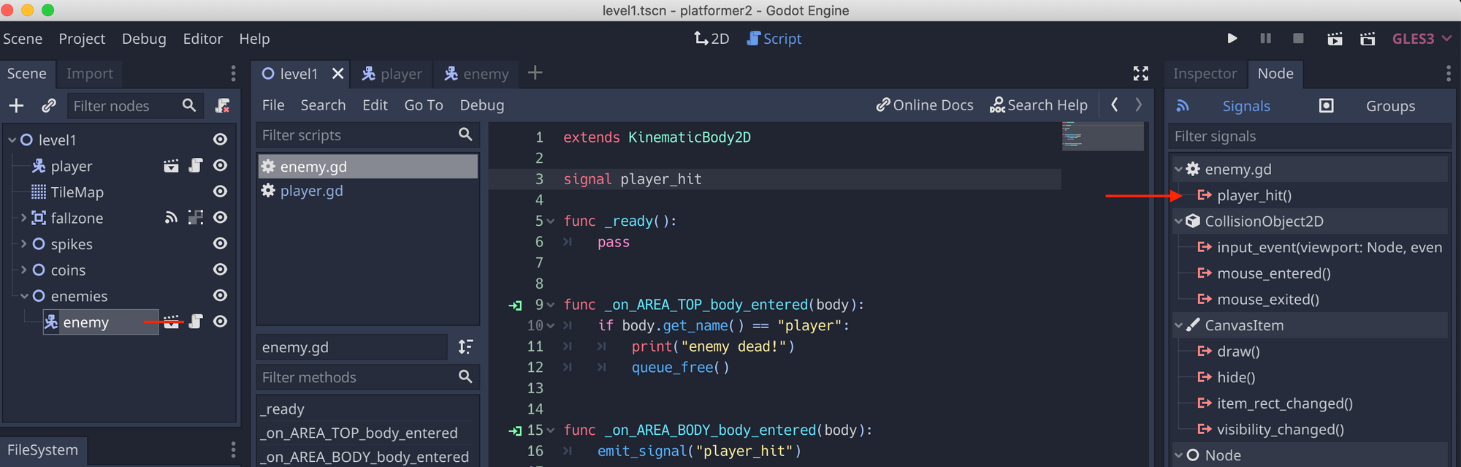
Task: Open the Project menu
Action: pyautogui.click(x=82, y=39)
